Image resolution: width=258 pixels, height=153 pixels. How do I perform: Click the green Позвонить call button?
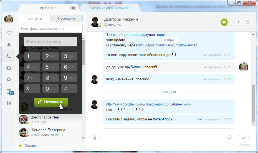click(x=51, y=102)
